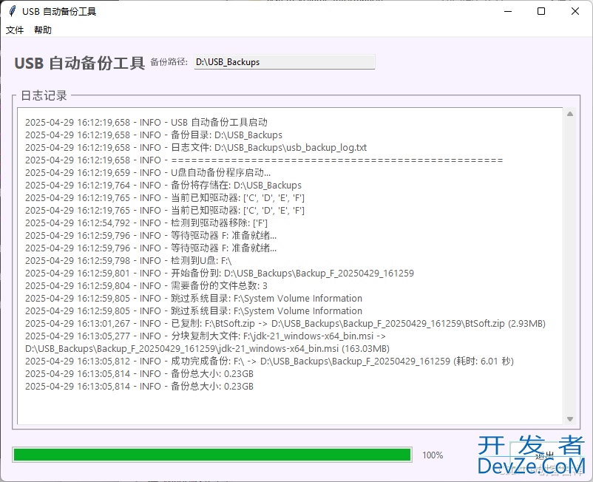593x482 pixels.
Task: Click log line 检测到驱动器移除: ['F']
Action: pyautogui.click(x=146, y=223)
